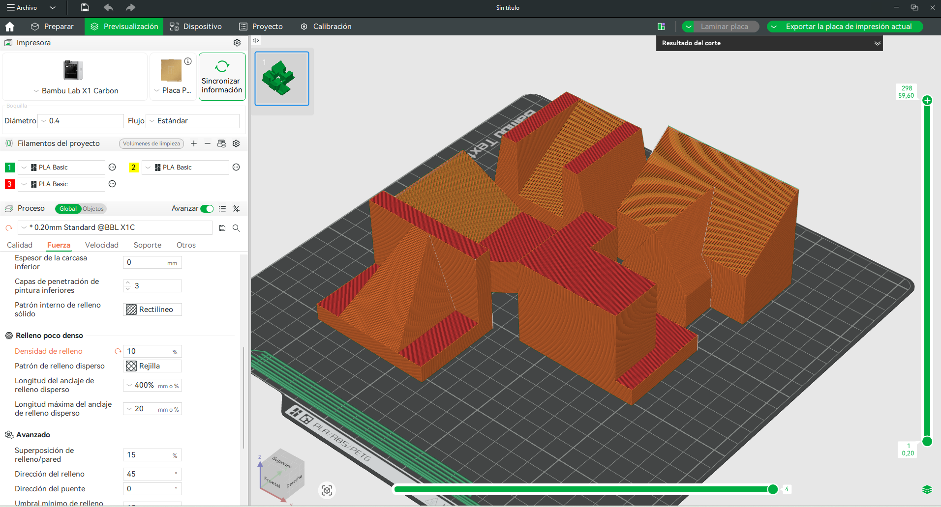
Task: Open the Patrón de relleno disperso dropdown
Action: (152, 366)
